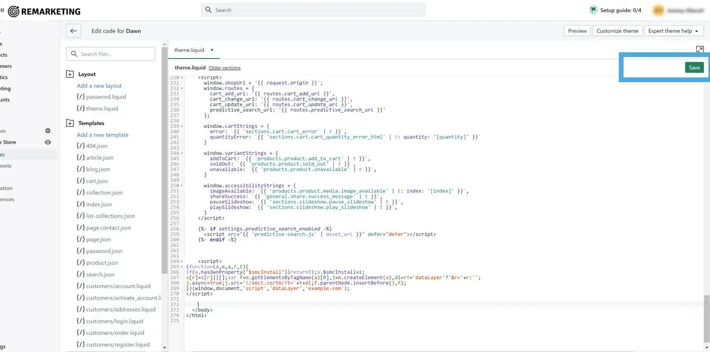The width and height of the screenshot is (710, 352).
Task: Focus the top Search input field
Action: pos(313,10)
